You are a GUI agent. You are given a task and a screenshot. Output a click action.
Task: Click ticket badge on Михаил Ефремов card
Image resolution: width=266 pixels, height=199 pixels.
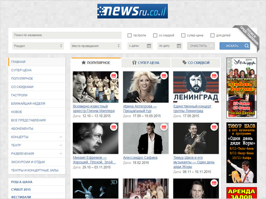coord(113,127)
